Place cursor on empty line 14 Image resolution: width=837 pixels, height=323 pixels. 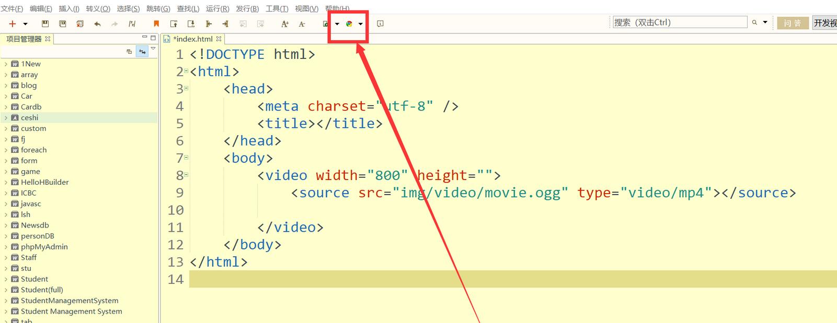coord(512,279)
